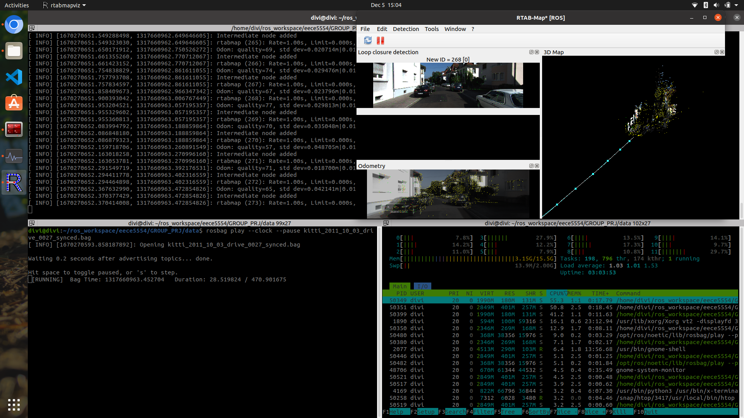Open the question mark help menu
744x418 pixels.
[473, 29]
